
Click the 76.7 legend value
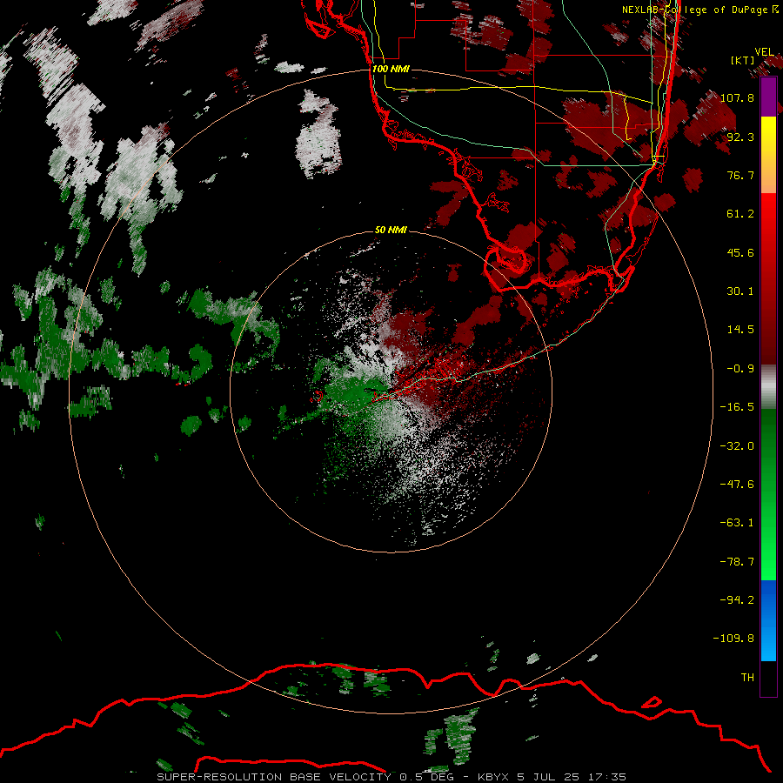coord(740,175)
